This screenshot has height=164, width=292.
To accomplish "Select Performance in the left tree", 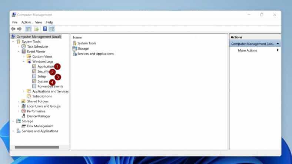I will 36,111.
